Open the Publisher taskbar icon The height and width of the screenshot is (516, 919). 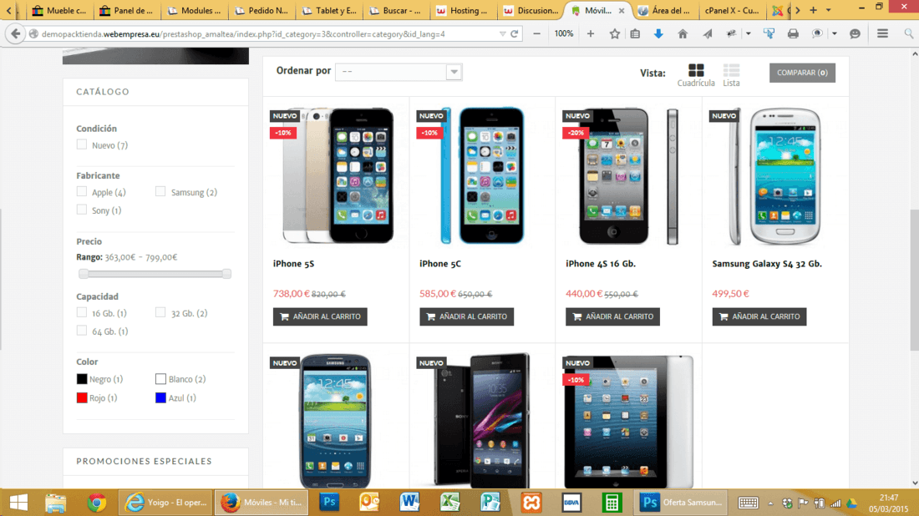[x=490, y=503]
